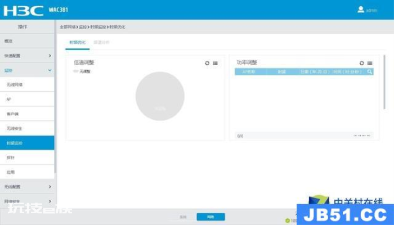Open list view in 功率调整 panel

tap(370, 63)
